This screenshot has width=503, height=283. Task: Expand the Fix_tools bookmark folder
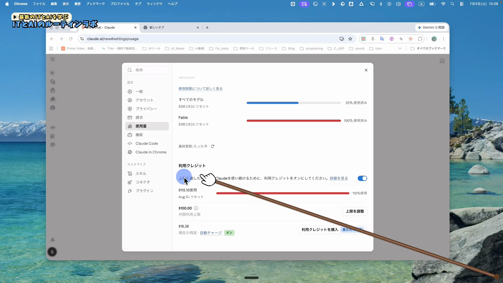[219, 48]
